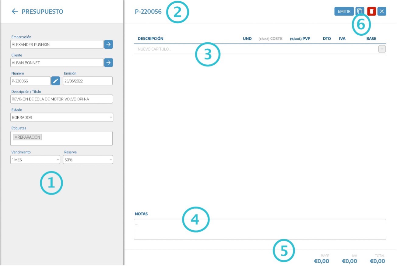
Task: Click the pencil icon to edit number
Action: [55, 81]
